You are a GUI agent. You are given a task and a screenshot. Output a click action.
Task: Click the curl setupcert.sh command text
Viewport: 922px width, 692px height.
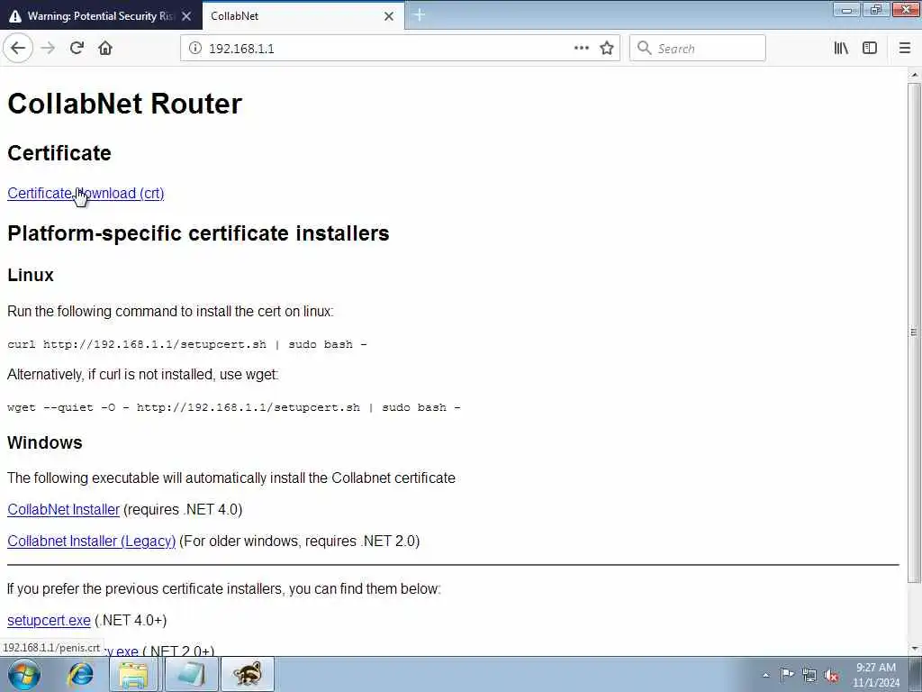pyautogui.click(x=187, y=344)
